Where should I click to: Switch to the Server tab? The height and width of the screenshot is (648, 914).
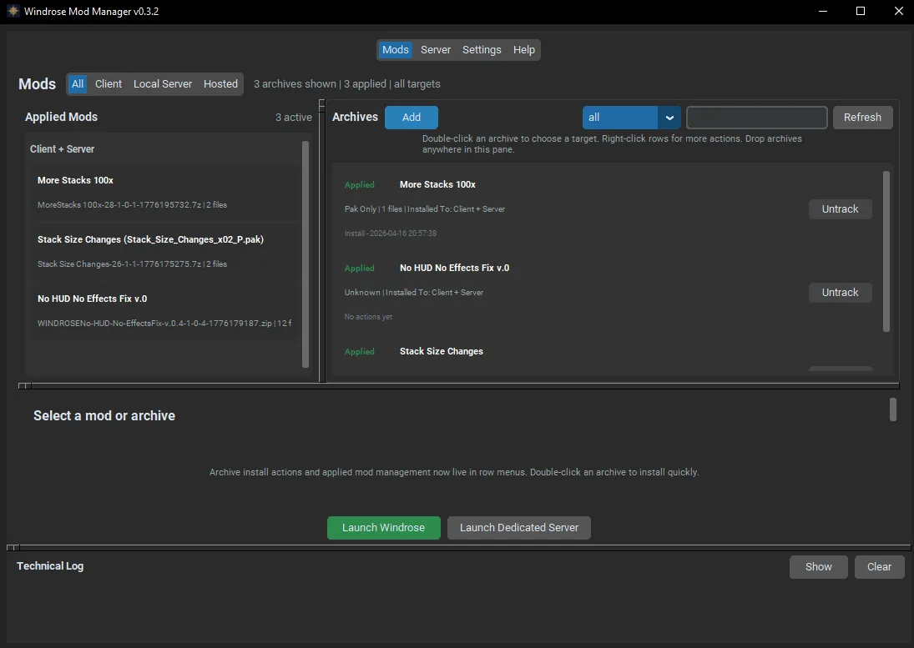point(436,49)
